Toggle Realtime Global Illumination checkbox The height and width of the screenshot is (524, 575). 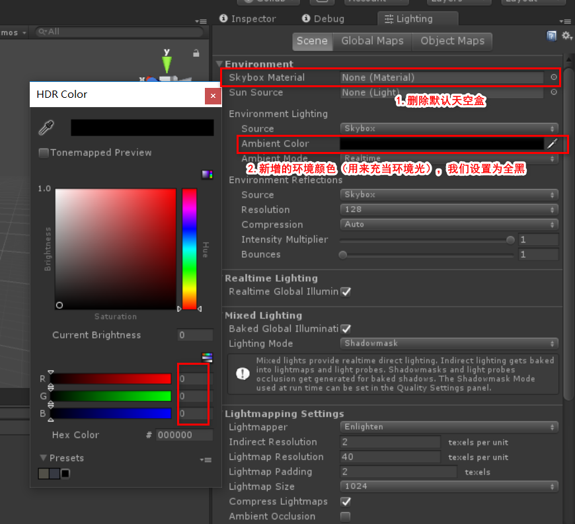[346, 292]
